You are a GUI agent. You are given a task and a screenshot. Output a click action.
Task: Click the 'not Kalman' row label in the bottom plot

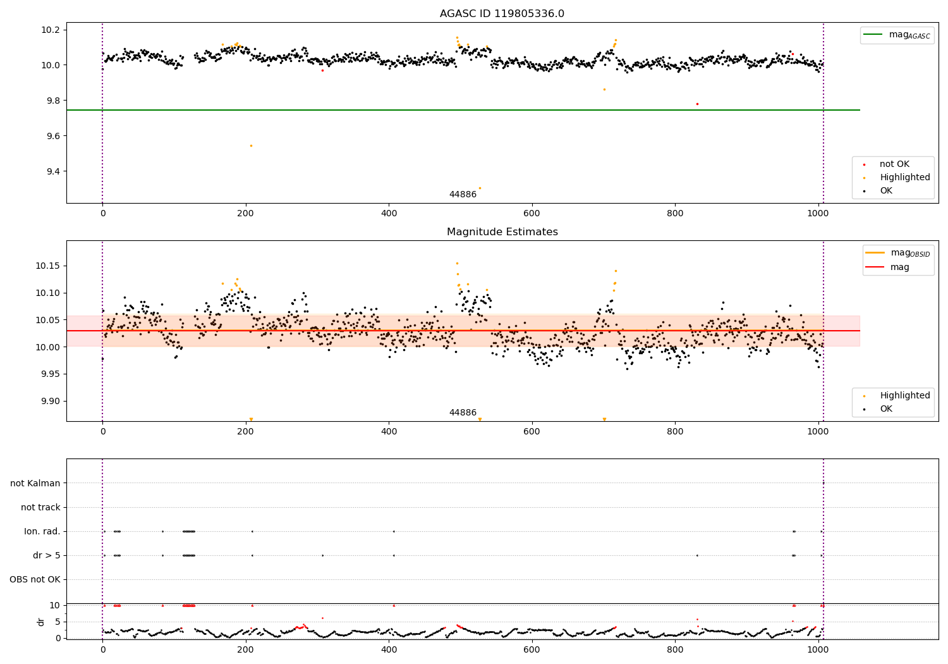(x=35, y=484)
